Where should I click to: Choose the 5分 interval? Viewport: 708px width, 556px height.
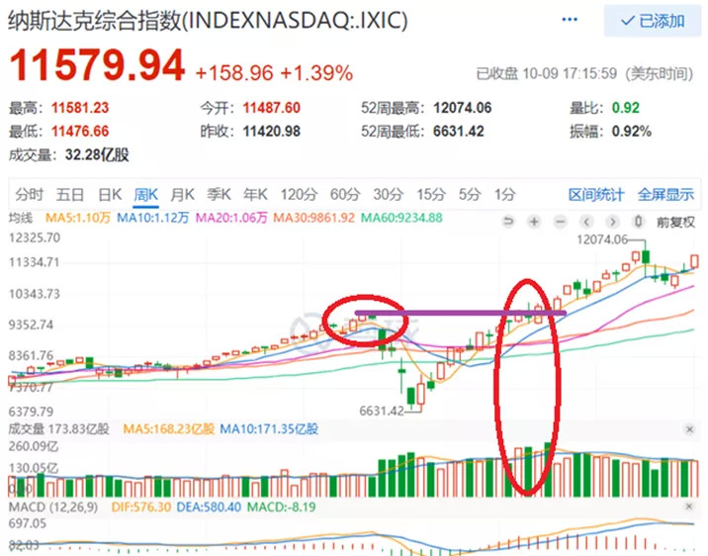470,195
